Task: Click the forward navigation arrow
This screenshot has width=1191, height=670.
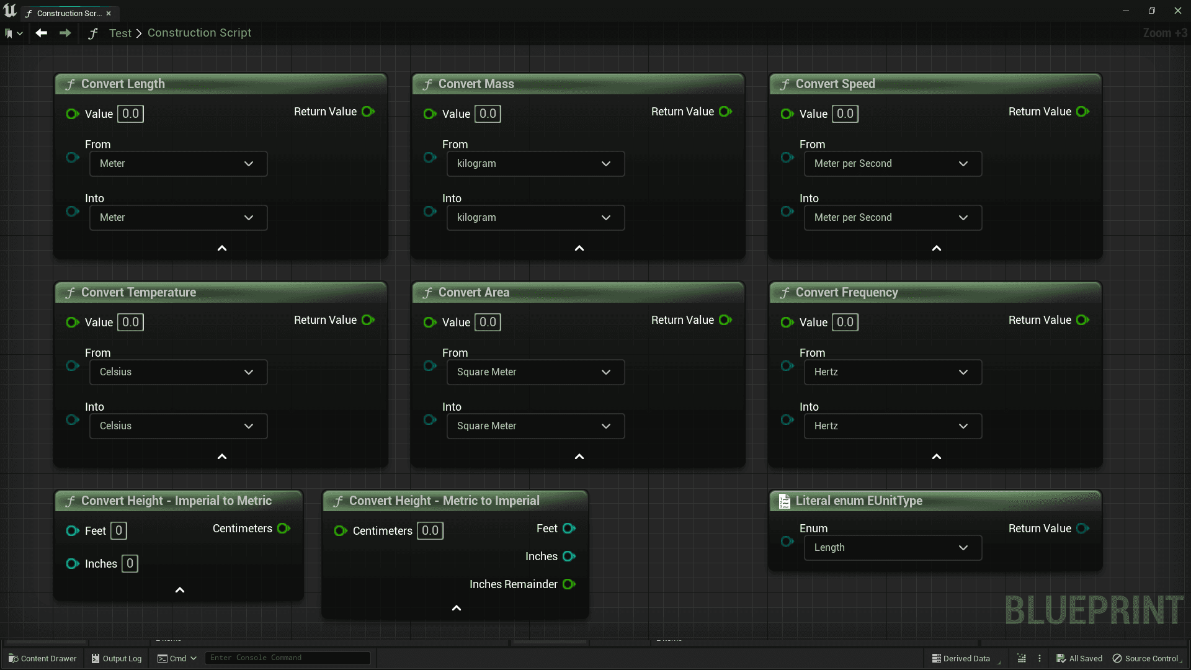Action: point(65,33)
